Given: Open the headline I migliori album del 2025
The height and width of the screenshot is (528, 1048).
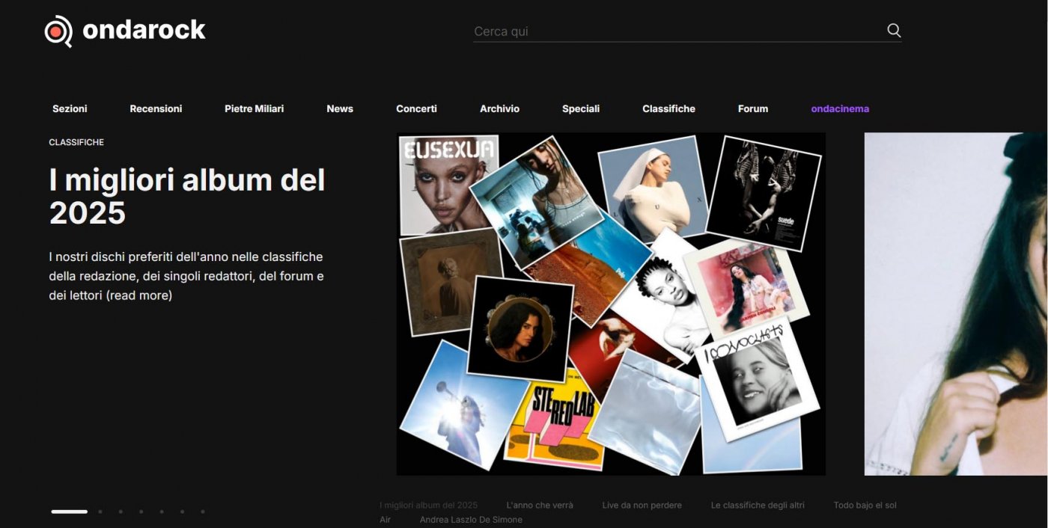Looking at the screenshot, I should click(187, 197).
